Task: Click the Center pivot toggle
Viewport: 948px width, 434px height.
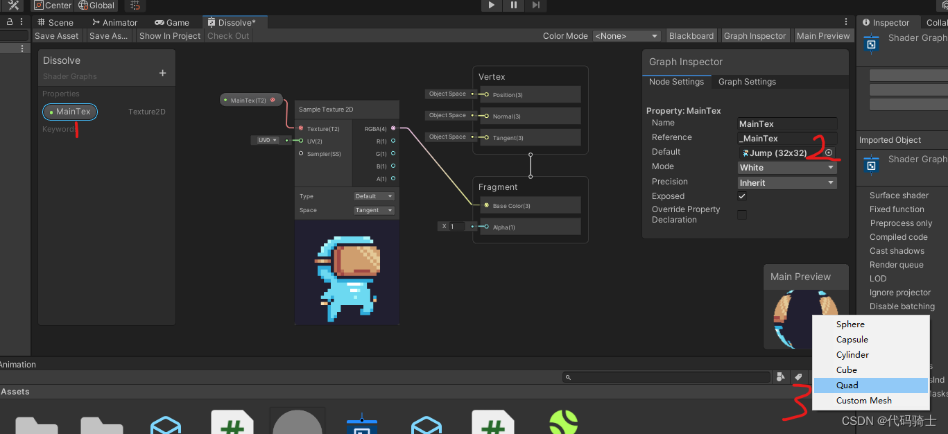Action: (52, 5)
